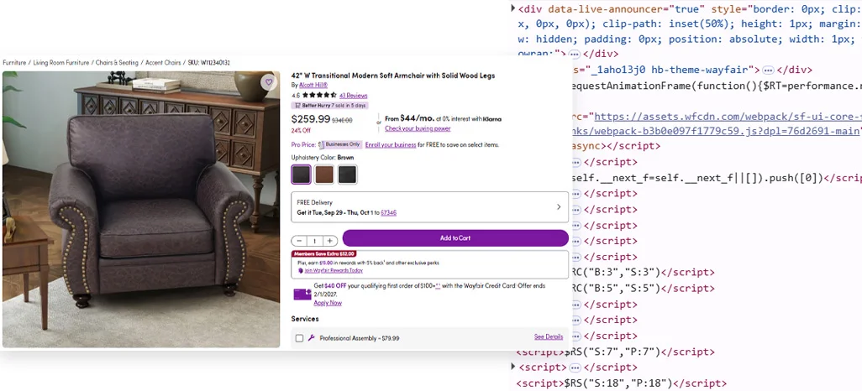Screen dimensions: 862x391
Task: Select the requestAnimationFrame script line
Action: [717, 86]
